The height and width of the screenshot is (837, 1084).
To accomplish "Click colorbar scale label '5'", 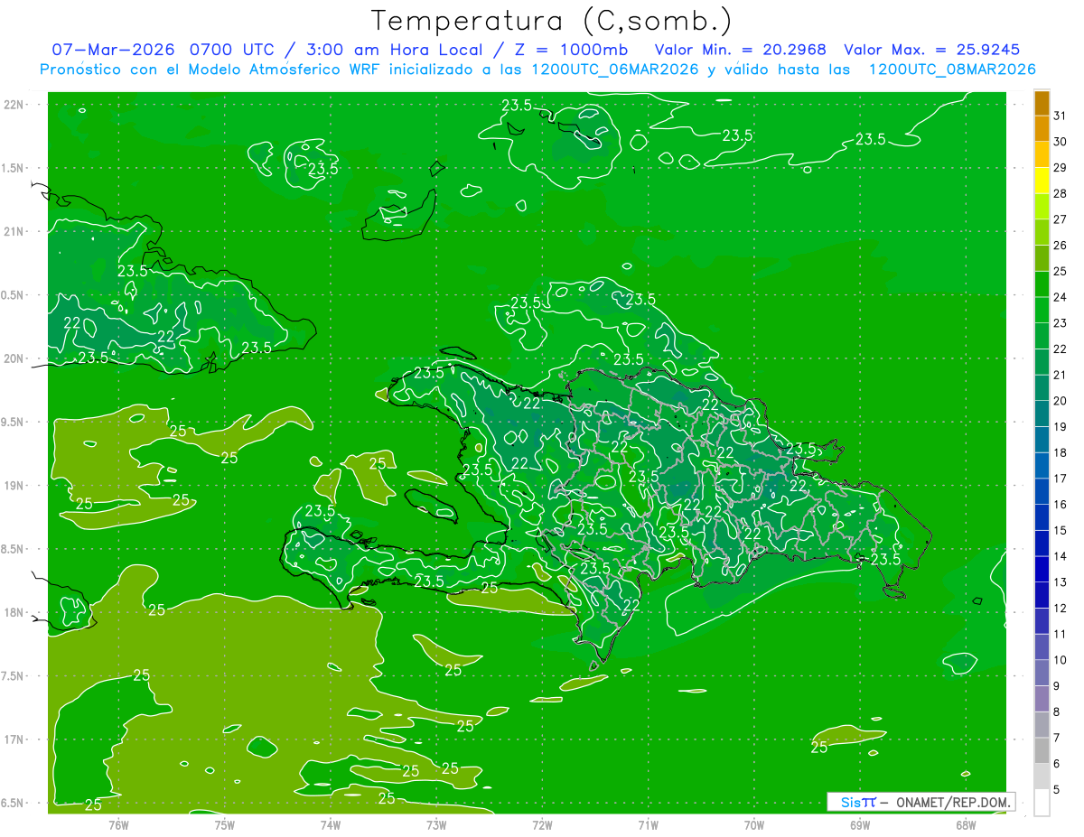I will pos(1057,790).
